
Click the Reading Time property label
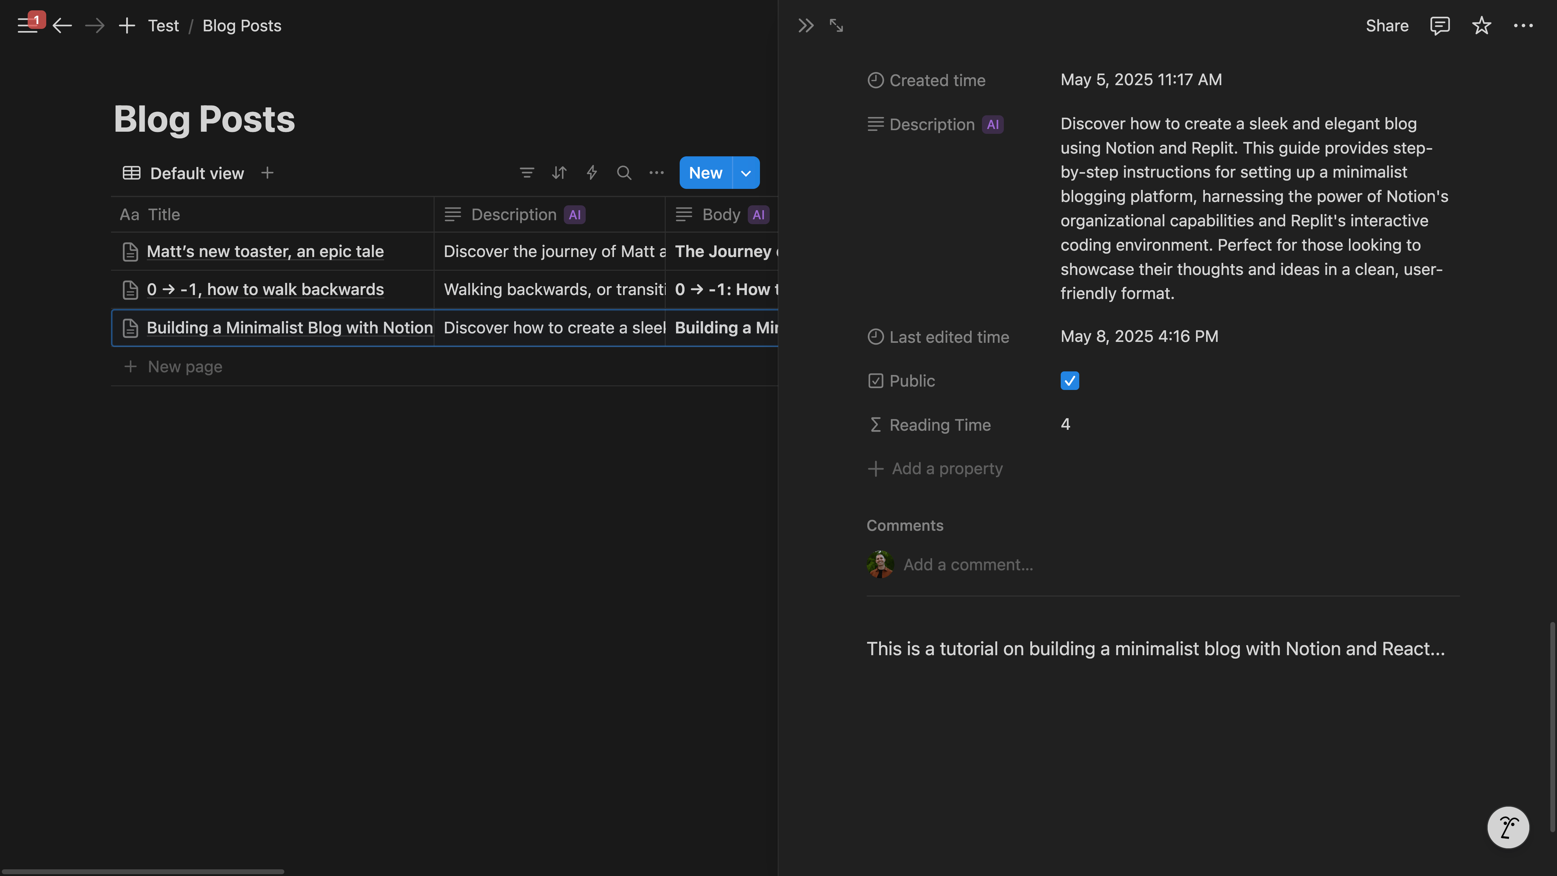[x=930, y=425]
